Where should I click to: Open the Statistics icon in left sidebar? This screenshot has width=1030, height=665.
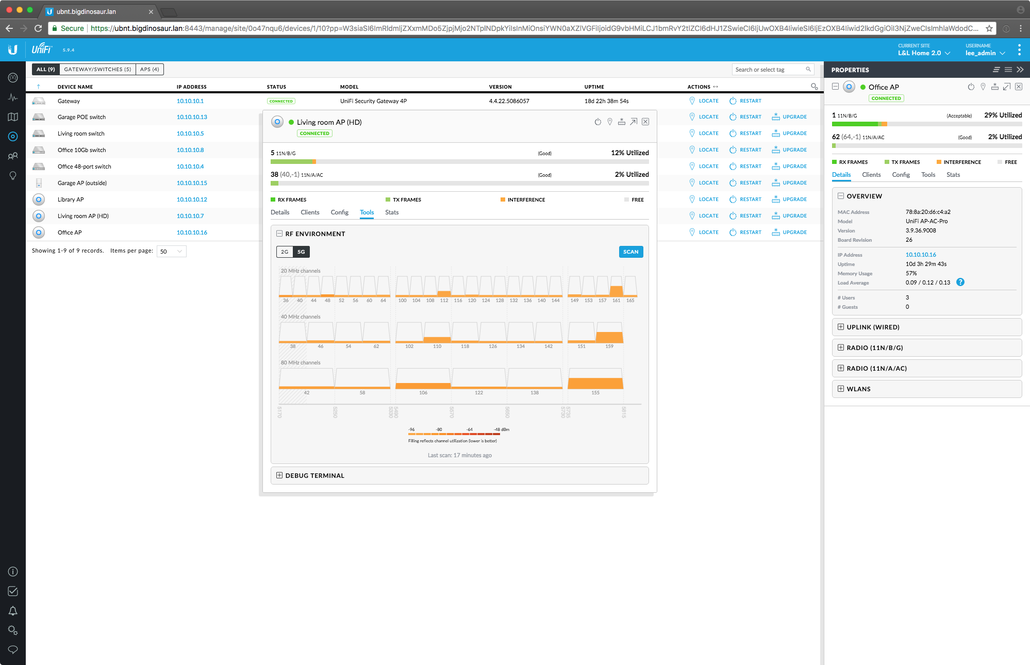tap(13, 97)
